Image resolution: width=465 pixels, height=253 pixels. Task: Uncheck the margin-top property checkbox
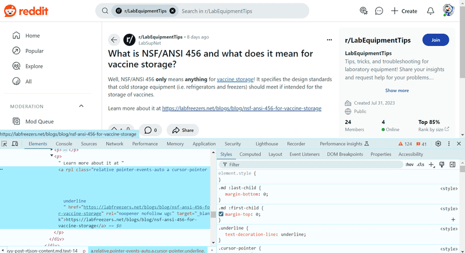click(x=221, y=214)
